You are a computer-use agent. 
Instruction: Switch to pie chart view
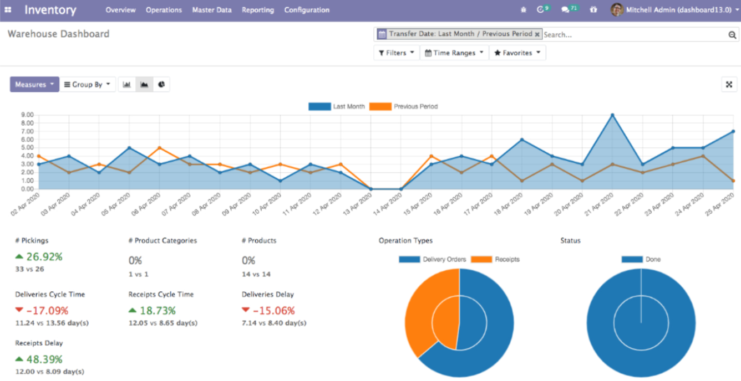(161, 84)
